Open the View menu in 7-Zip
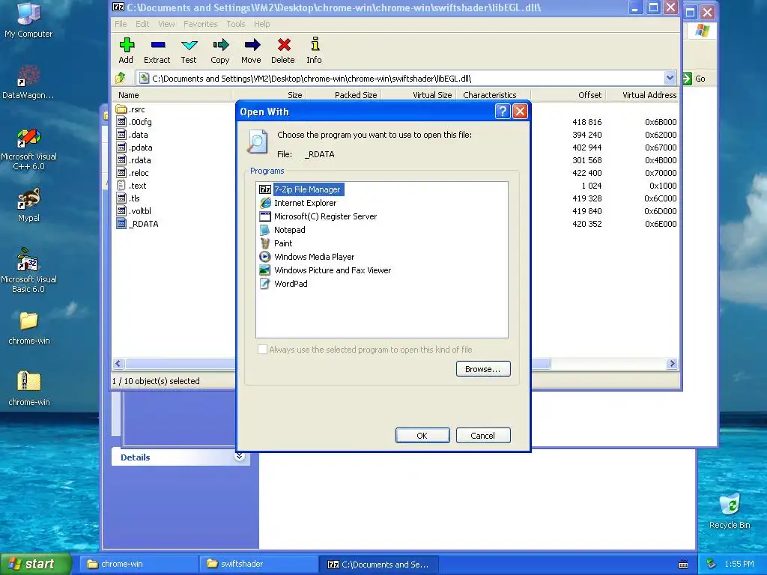 click(x=166, y=24)
